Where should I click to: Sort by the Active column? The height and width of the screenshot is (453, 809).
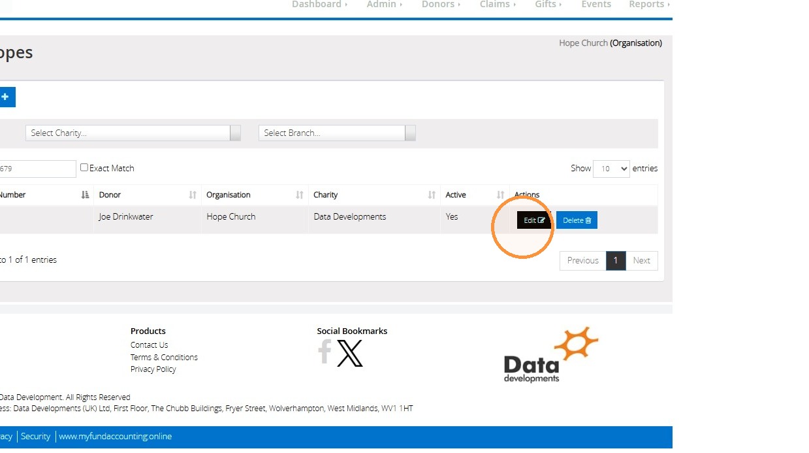click(x=475, y=195)
